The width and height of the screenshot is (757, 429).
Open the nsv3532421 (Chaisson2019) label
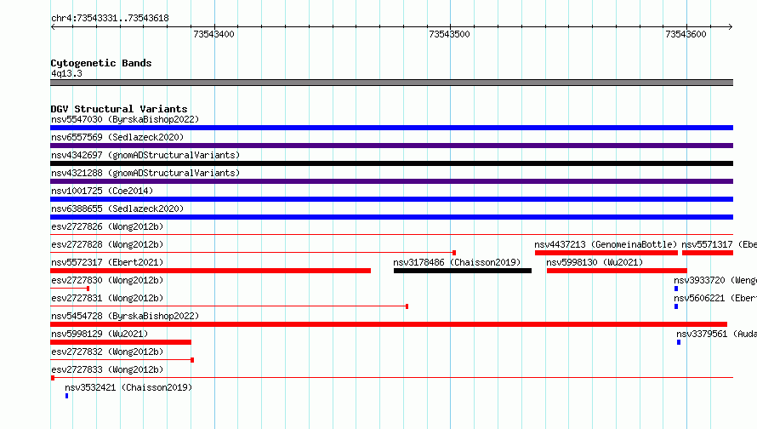128,387
